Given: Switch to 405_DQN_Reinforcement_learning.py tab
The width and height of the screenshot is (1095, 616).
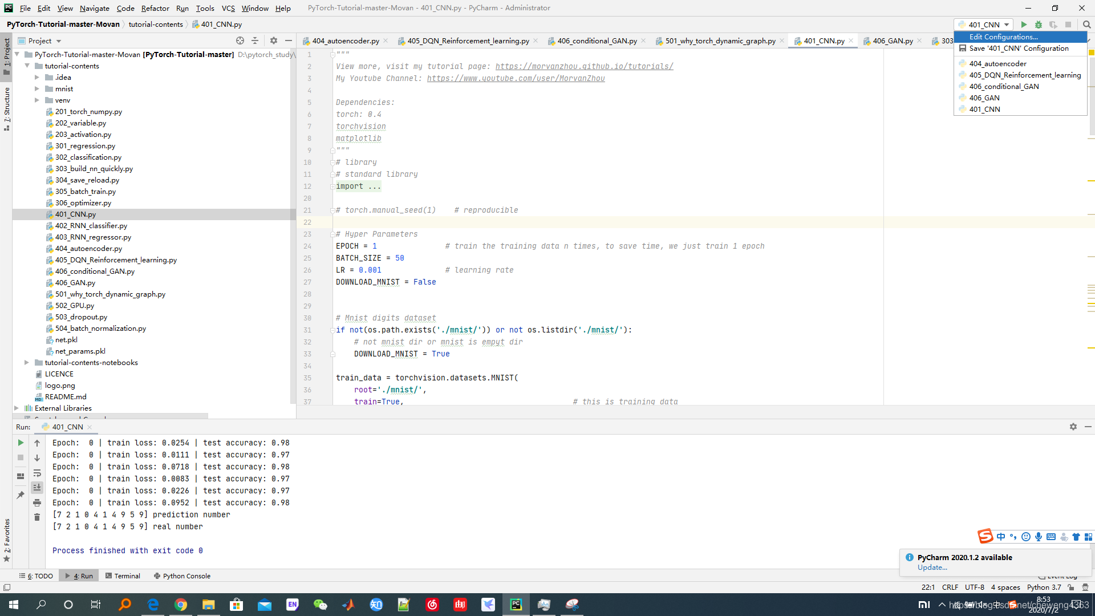Looking at the screenshot, I should tap(468, 40).
